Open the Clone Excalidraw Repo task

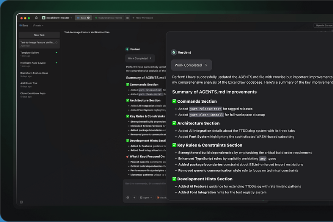click(39, 95)
